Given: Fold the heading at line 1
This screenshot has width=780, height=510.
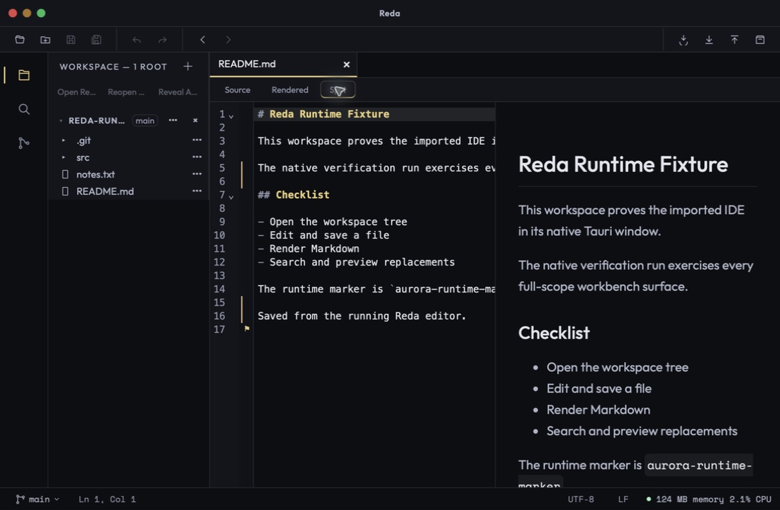Looking at the screenshot, I should click(231, 116).
